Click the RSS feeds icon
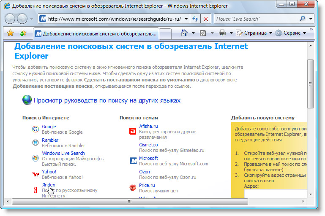 (203, 33)
